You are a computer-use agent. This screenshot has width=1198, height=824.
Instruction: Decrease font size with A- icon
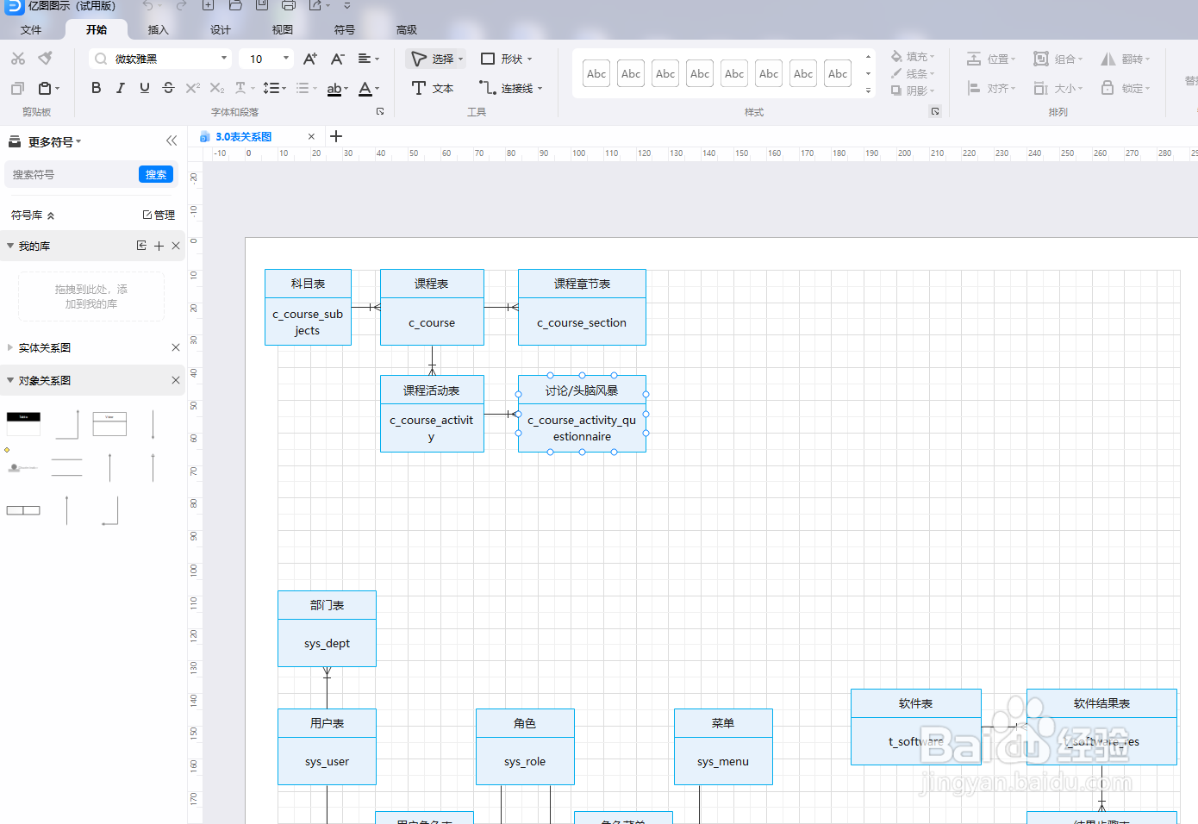[338, 59]
